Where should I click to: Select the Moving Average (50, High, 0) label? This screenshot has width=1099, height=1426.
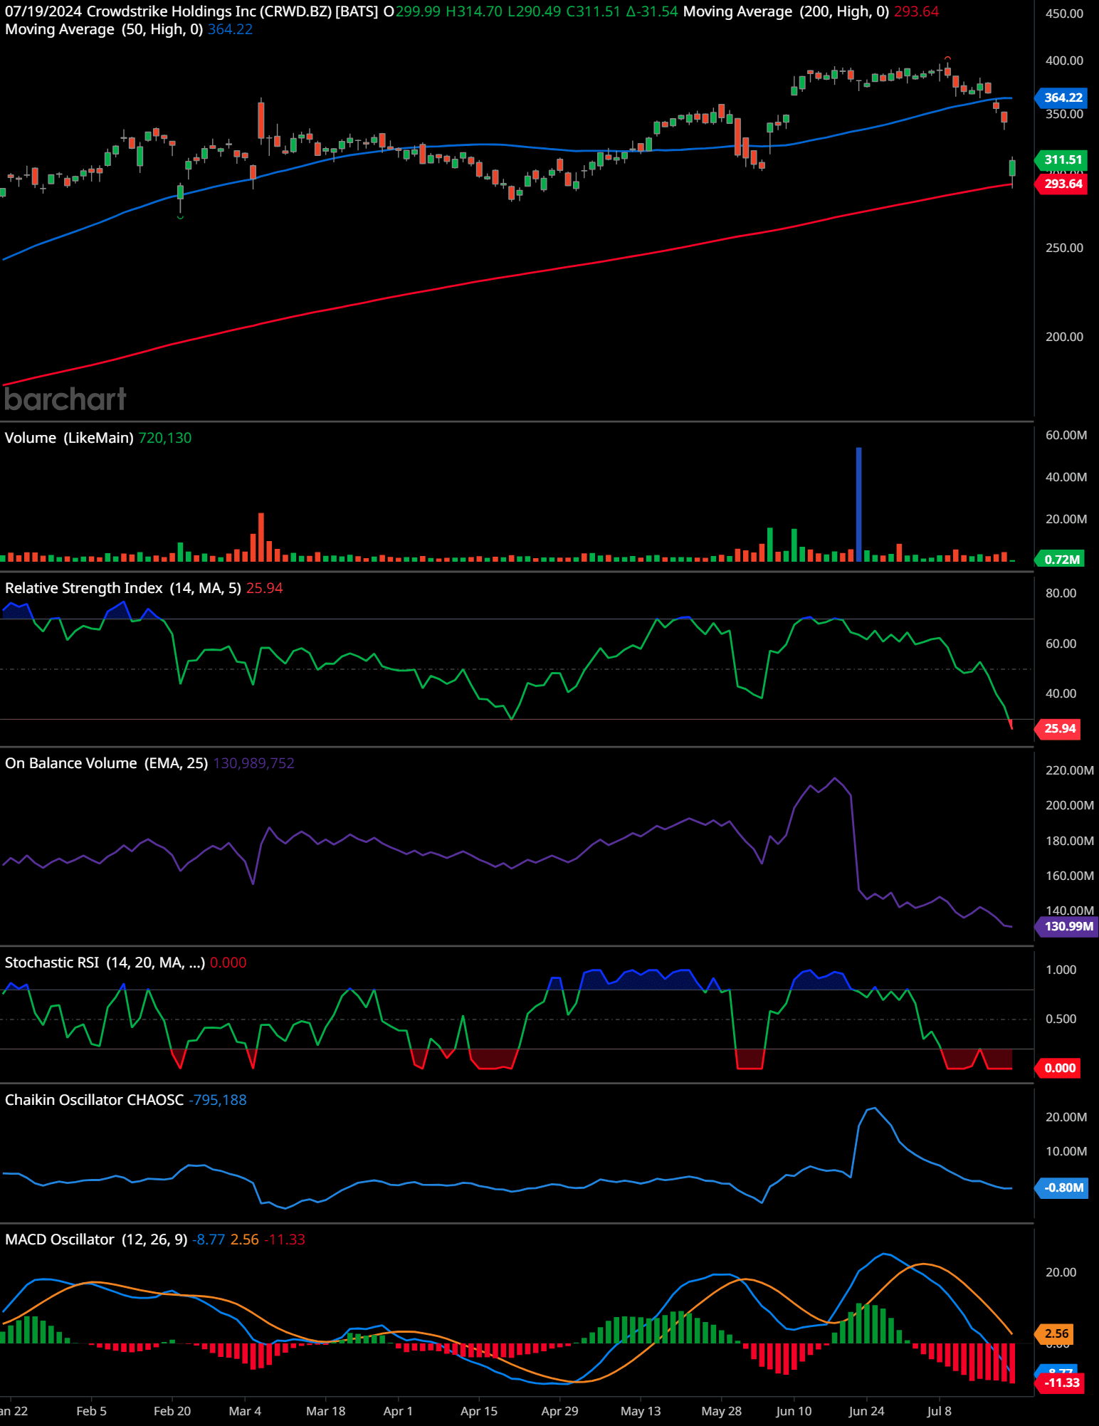[x=104, y=29]
